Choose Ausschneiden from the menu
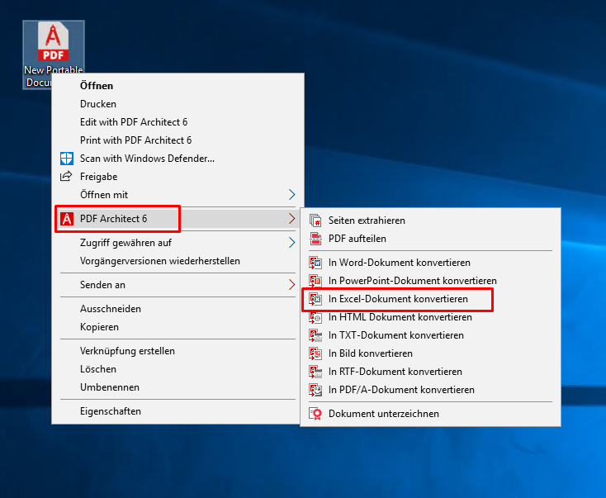 pos(178,309)
